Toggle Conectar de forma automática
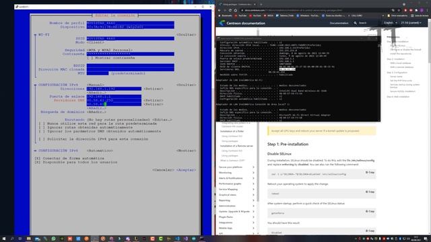Image resolution: width=431 pixels, height=242 pixels. (x=37, y=159)
